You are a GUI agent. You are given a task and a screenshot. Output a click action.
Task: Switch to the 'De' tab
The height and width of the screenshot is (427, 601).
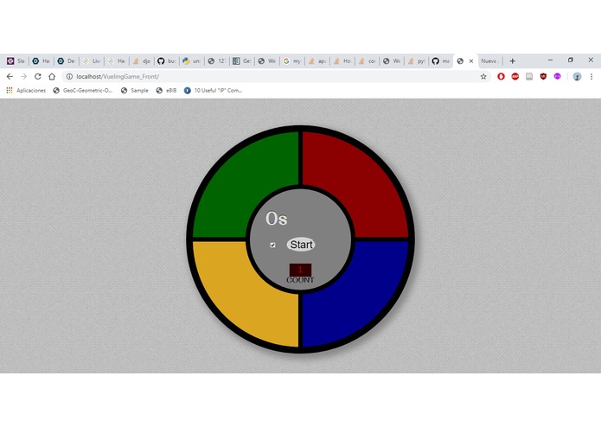coord(66,61)
